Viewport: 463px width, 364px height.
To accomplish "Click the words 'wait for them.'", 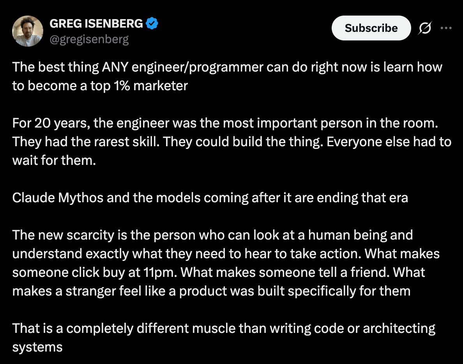I will coord(54,161).
